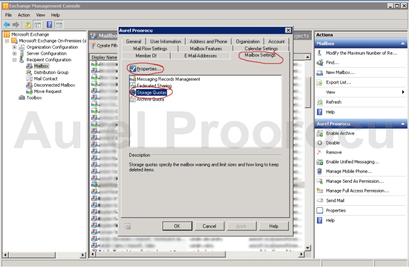Click the Up one level folder icon
The image size is (409, 267).
[x=28, y=25]
